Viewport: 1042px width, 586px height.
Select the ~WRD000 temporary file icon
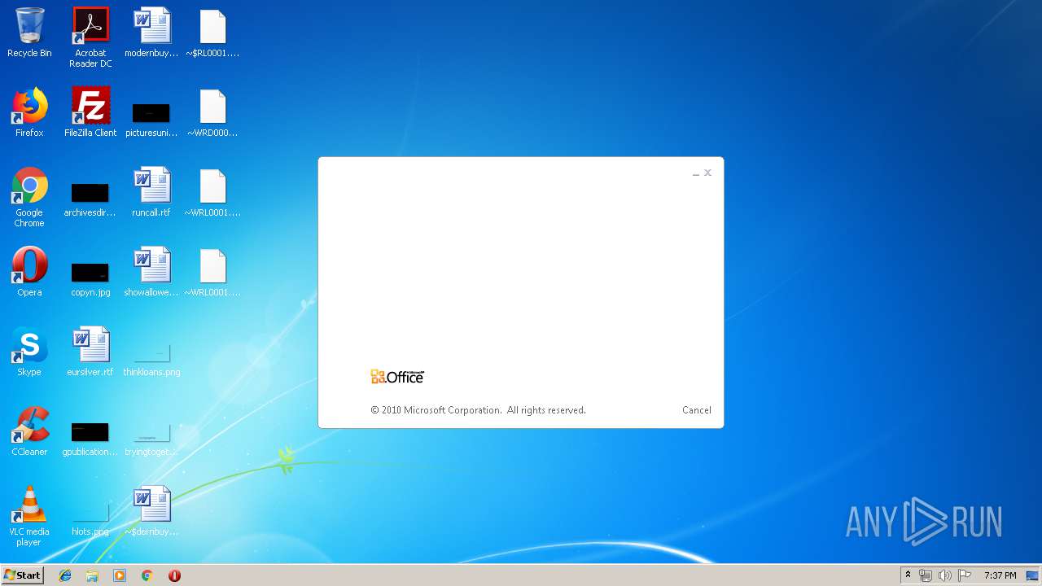tap(212, 112)
